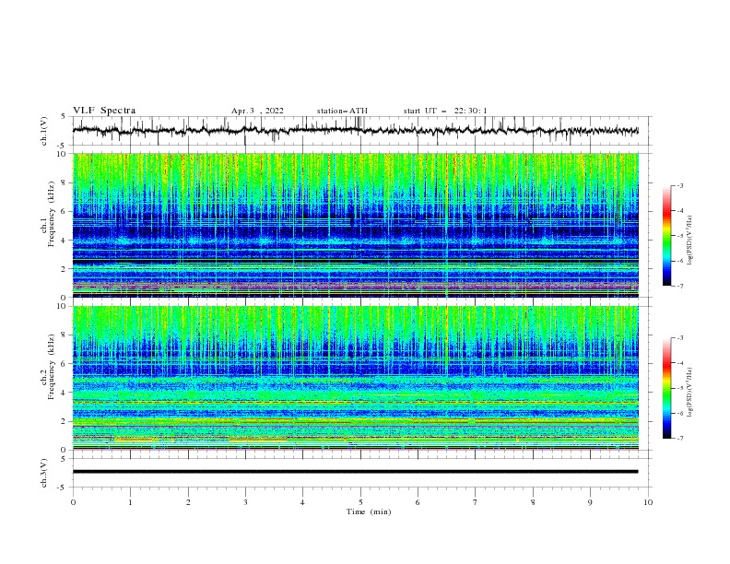Click the ch.3 flat black trace
730x564 pixels.
tap(355, 472)
